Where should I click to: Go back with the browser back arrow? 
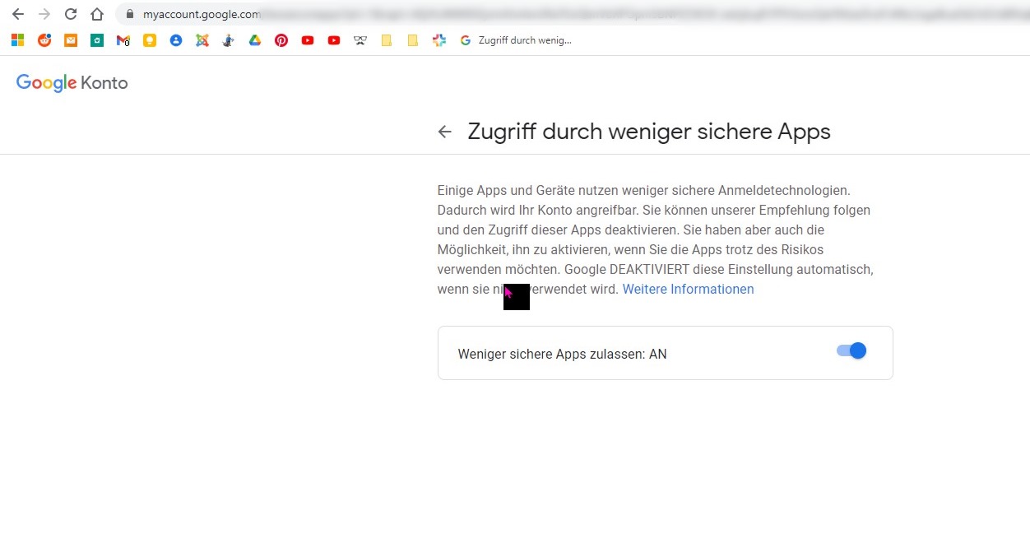(18, 14)
